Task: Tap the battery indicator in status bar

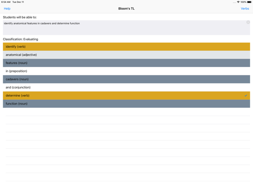Action: click(249, 2)
